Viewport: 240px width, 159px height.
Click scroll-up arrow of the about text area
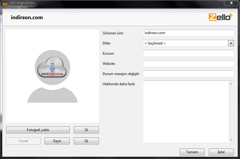click(x=231, y=84)
